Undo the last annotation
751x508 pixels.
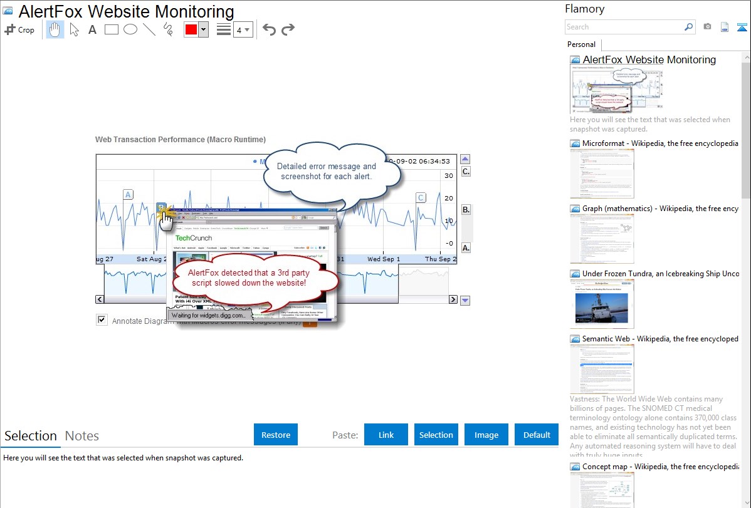coord(269,29)
